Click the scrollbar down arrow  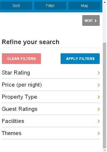105,150
